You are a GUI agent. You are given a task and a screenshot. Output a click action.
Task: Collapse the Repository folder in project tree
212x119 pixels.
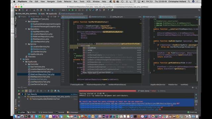(26, 29)
